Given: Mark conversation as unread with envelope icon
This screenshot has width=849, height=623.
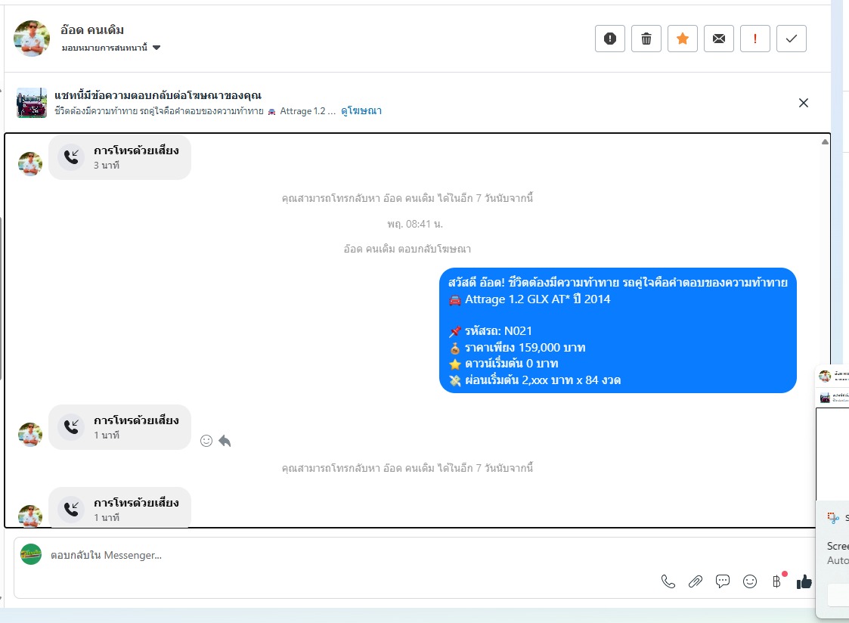Looking at the screenshot, I should click(x=718, y=39).
